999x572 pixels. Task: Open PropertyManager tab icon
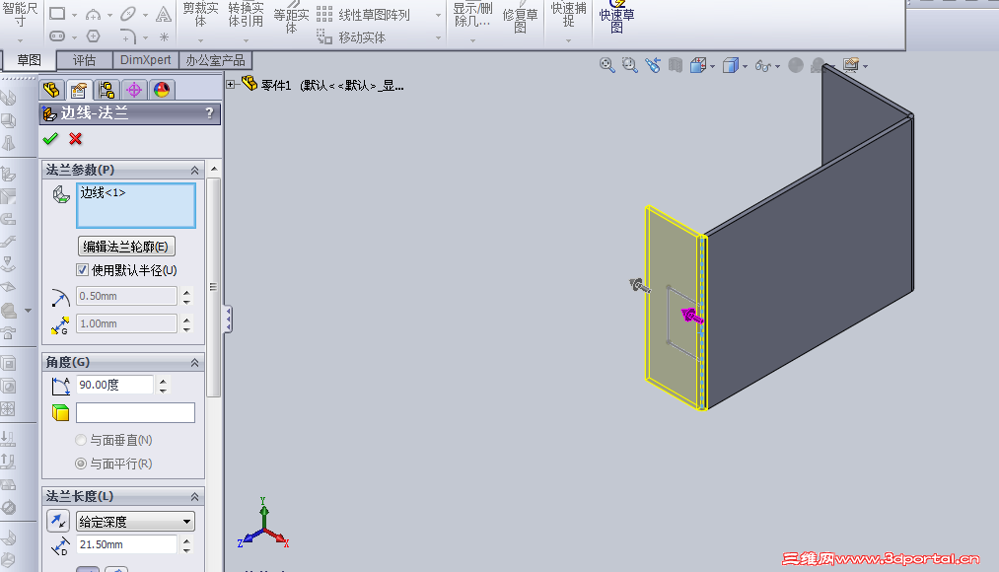point(79,89)
